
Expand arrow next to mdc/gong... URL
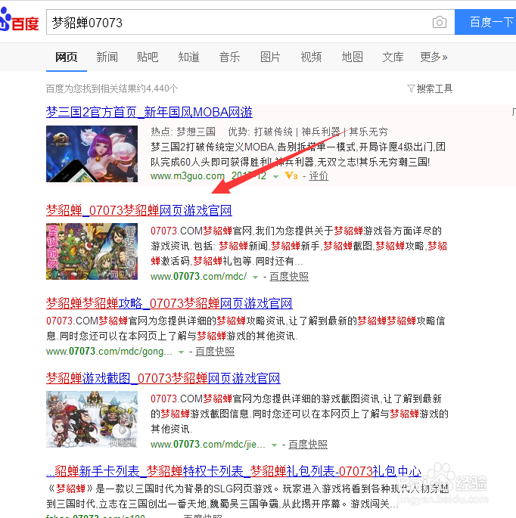click(x=181, y=352)
